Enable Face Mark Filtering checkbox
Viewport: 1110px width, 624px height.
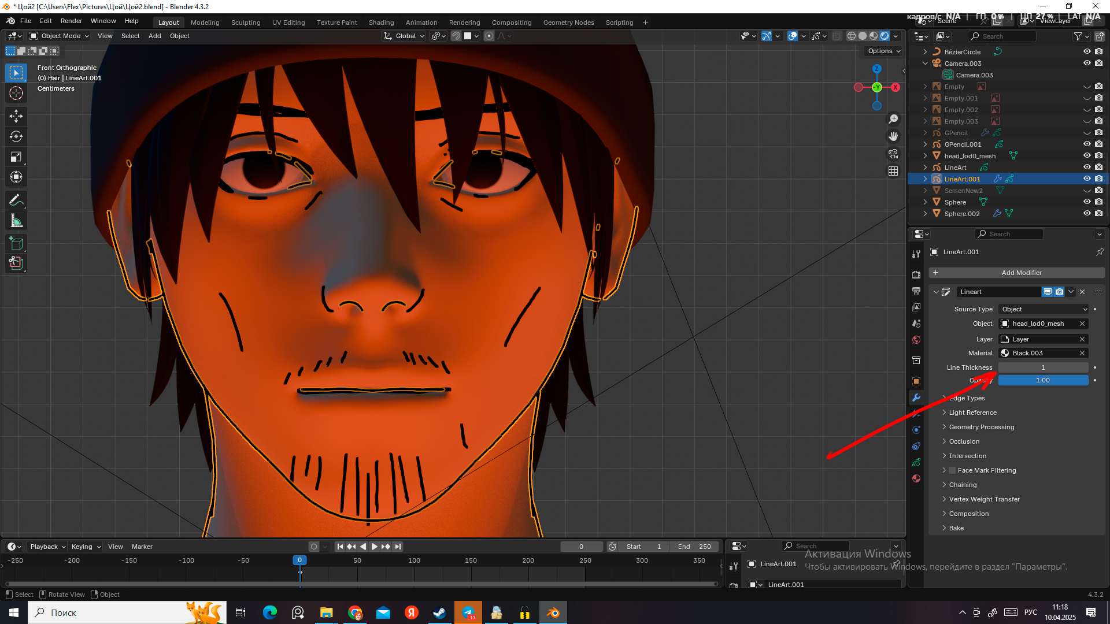click(952, 470)
